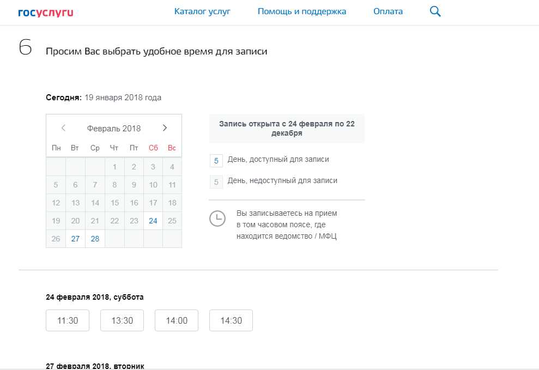Choose the 11:30 time slot

68,320
